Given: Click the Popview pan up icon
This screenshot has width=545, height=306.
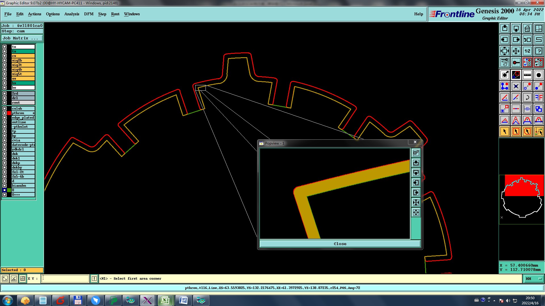Looking at the screenshot, I should 416,163.
